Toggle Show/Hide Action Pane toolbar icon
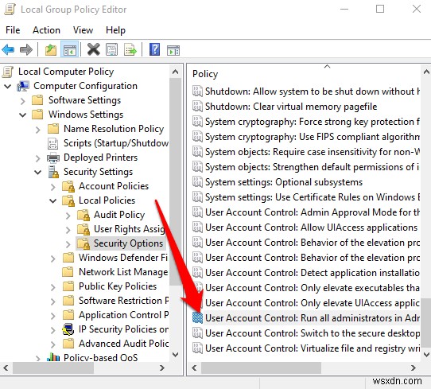Screen dimensions: 431x389 (x=173, y=50)
